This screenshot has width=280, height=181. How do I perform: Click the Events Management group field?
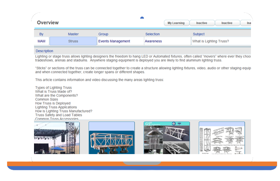[121, 41]
